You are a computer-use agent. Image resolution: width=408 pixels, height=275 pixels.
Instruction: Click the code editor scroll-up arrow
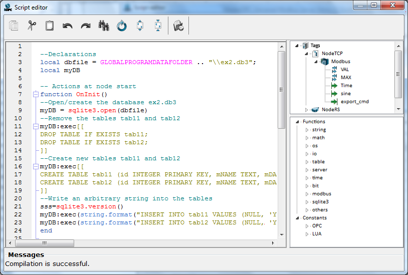coord(282,47)
